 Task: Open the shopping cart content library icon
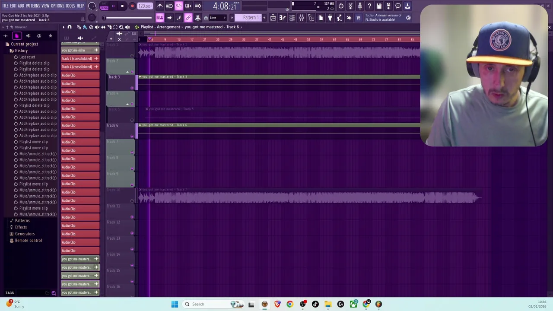click(358, 18)
